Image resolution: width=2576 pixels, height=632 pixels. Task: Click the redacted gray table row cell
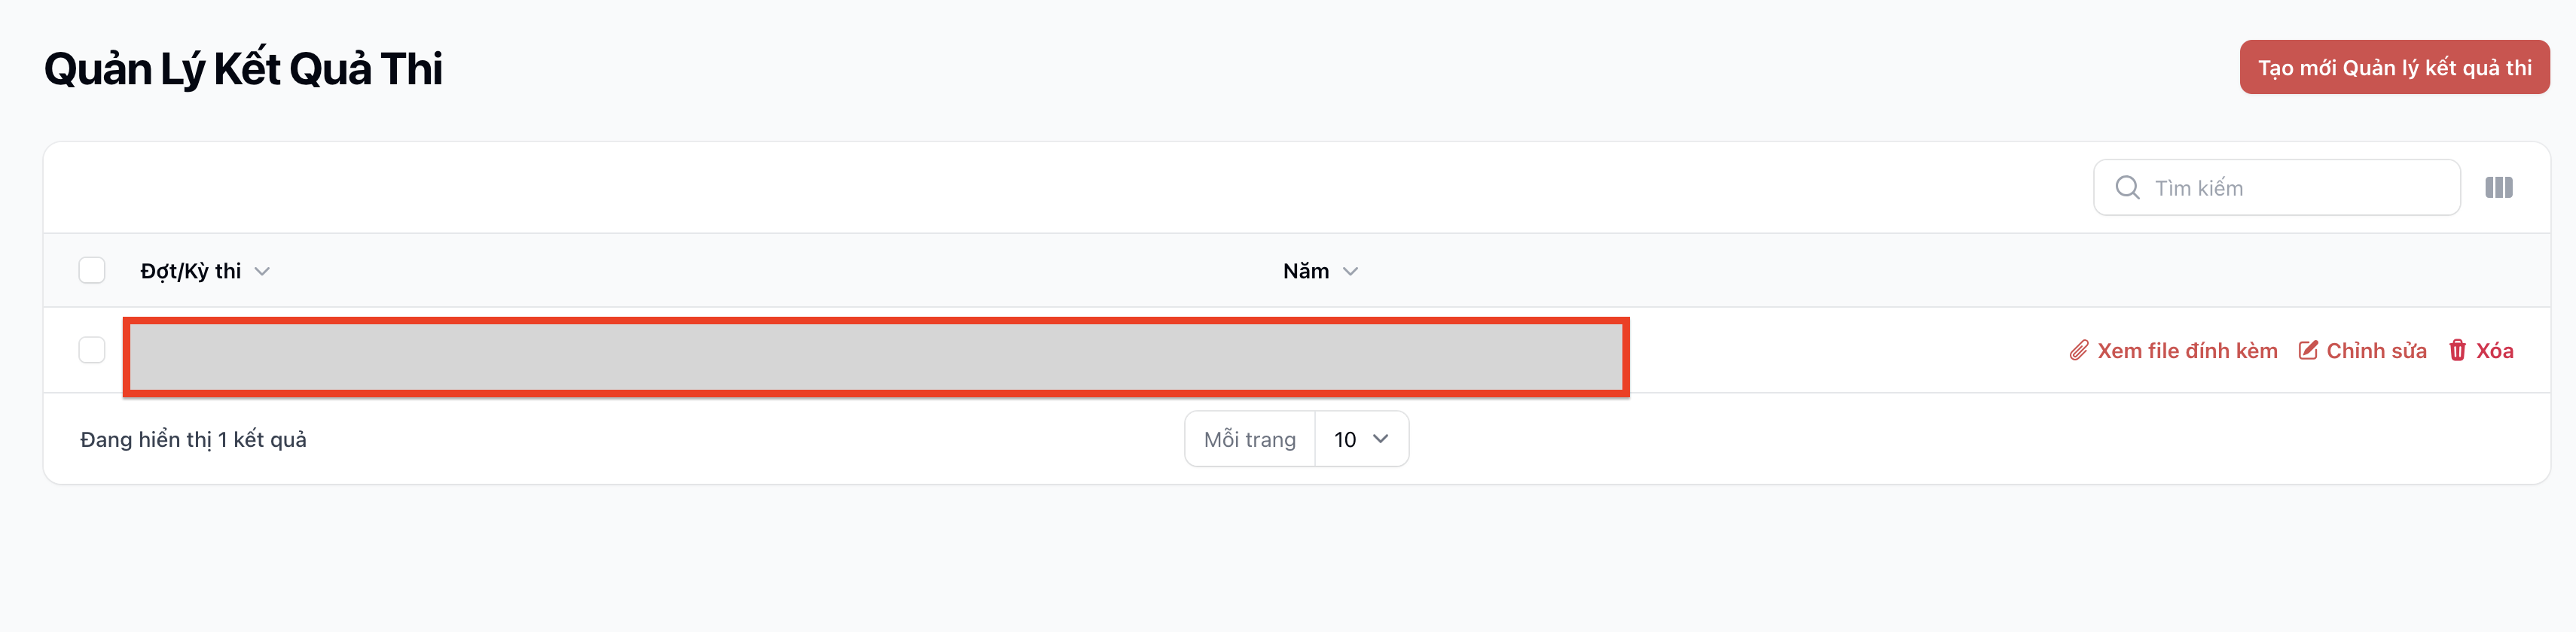point(876,357)
